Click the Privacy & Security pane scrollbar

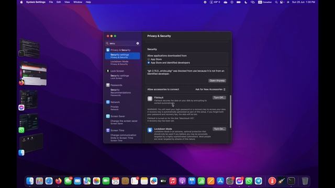[x=230, y=111]
